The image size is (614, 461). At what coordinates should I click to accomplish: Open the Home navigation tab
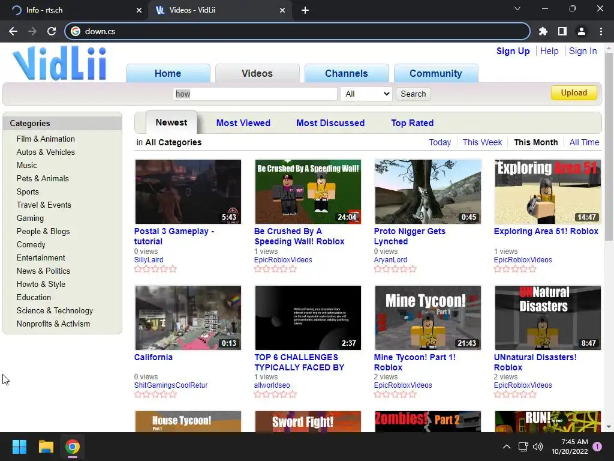pyautogui.click(x=168, y=73)
